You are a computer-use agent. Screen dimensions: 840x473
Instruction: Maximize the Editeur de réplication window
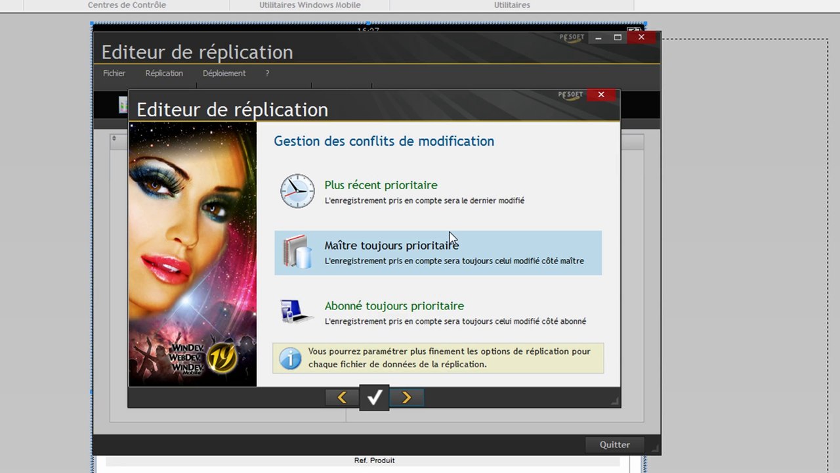click(x=618, y=37)
